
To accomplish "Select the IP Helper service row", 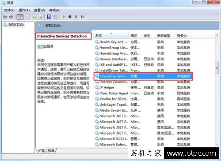I will 143,88.
